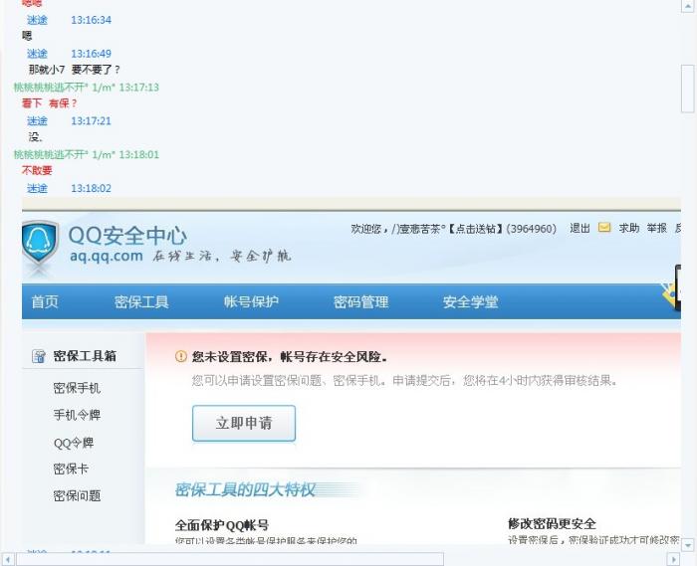Viewport: 697px width, 566px height.
Task: Click the horizontal scrollbar thumb
Action: coord(230,559)
